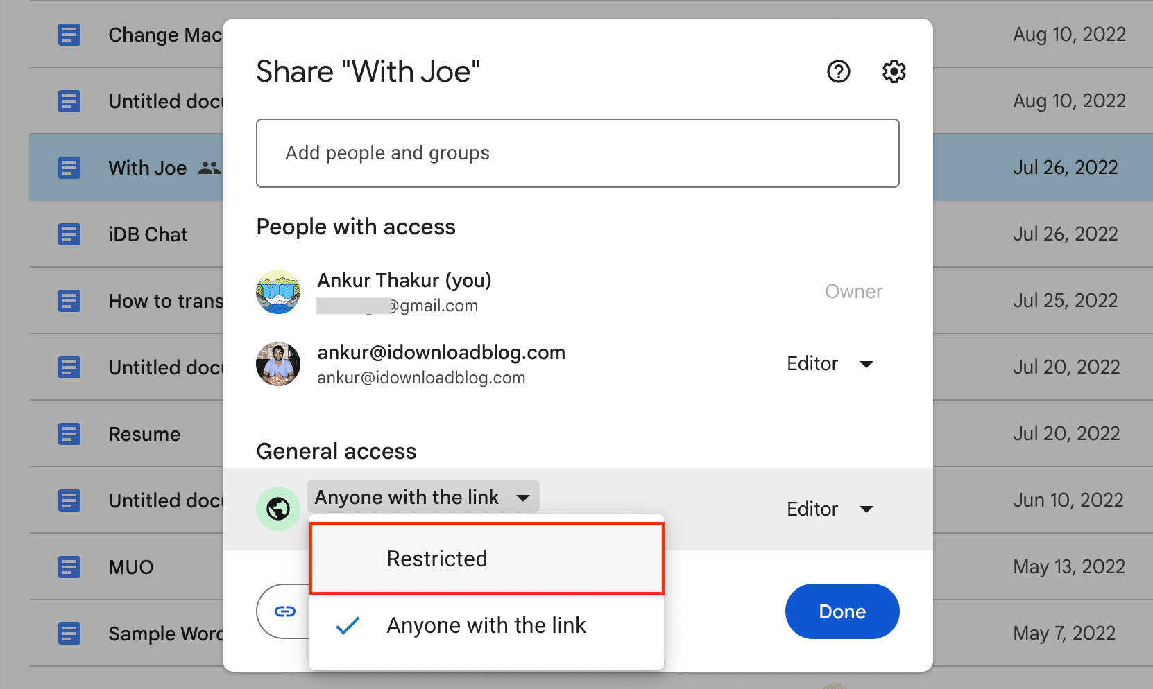This screenshot has height=689, width=1153.
Task: Click the doc icon beside How to trans
Action: (69, 301)
